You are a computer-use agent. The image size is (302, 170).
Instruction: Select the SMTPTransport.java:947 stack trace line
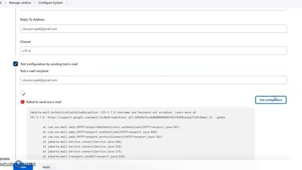pyautogui.click(x=111, y=127)
